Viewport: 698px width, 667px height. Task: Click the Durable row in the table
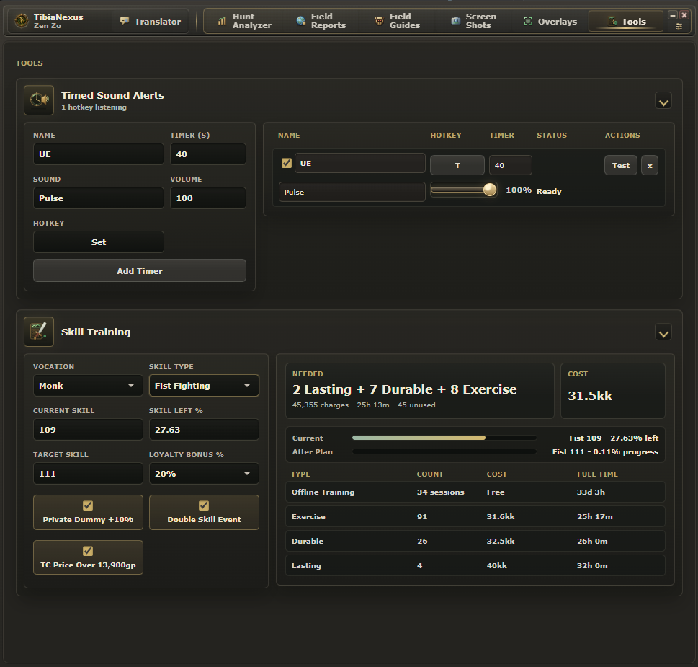475,541
